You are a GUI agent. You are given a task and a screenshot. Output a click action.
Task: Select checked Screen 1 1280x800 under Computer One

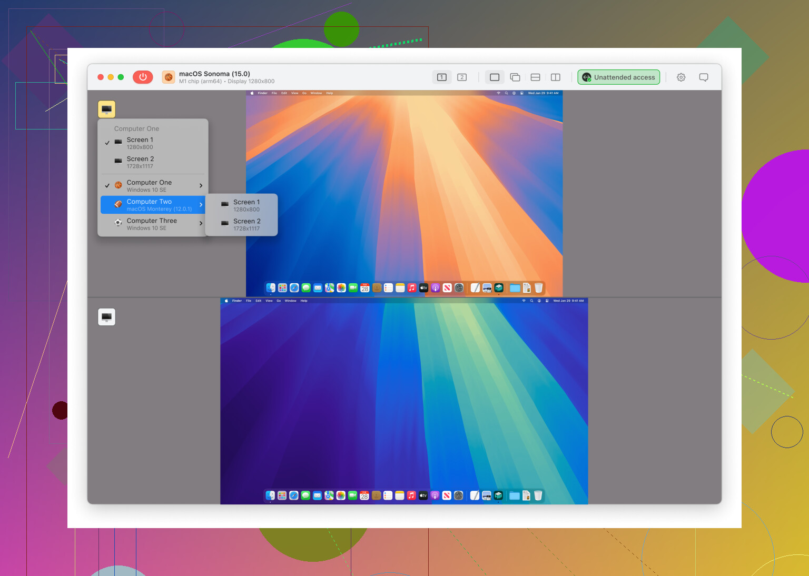pos(153,143)
